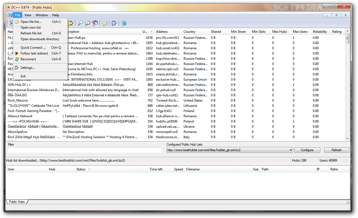The height and width of the screenshot is (218, 358).
Task: Select Follow last redirect
Action: [x=40, y=53]
